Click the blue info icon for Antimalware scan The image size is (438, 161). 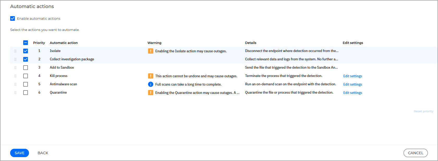click(x=150, y=84)
